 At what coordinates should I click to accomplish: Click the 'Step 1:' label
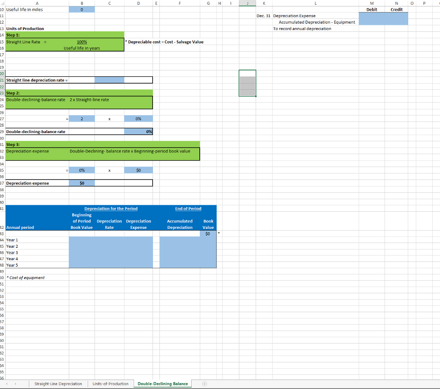point(13,35)
